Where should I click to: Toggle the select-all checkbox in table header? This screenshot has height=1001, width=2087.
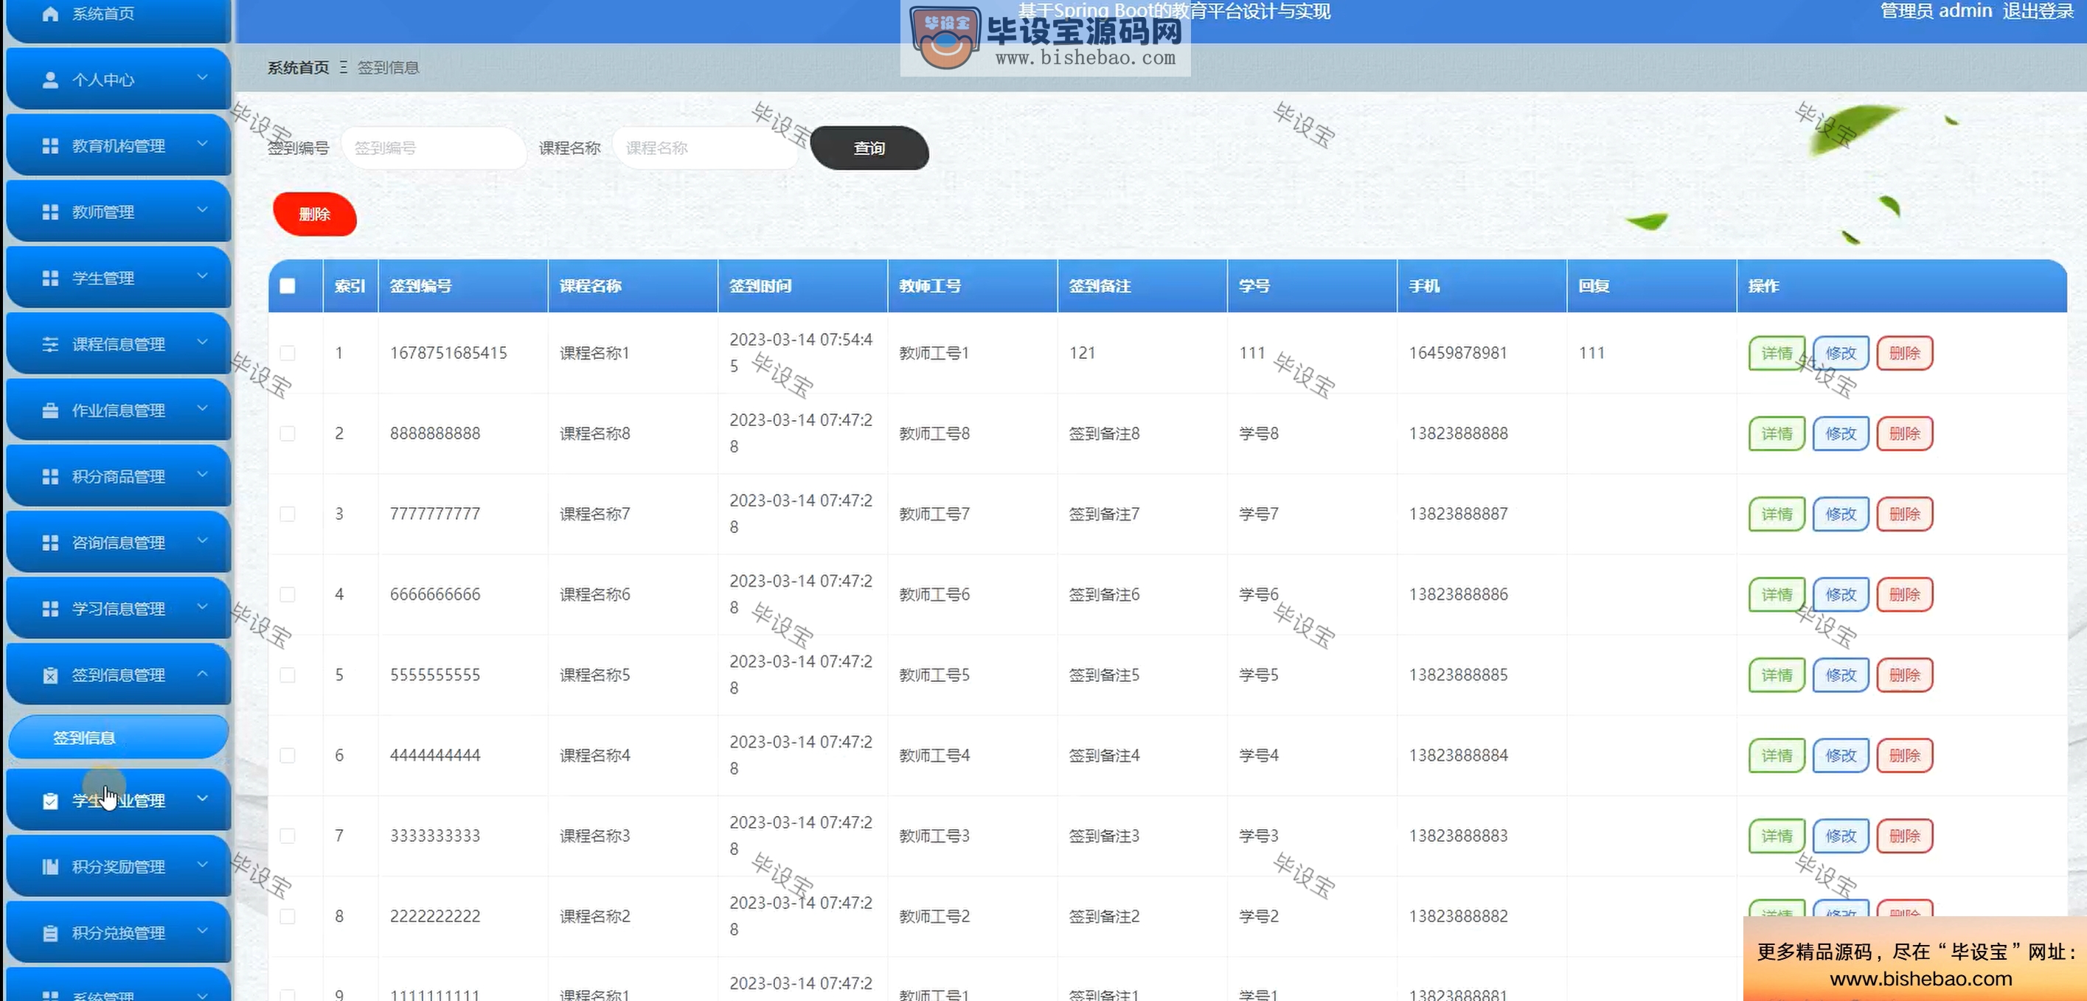[x=288, y=286]
